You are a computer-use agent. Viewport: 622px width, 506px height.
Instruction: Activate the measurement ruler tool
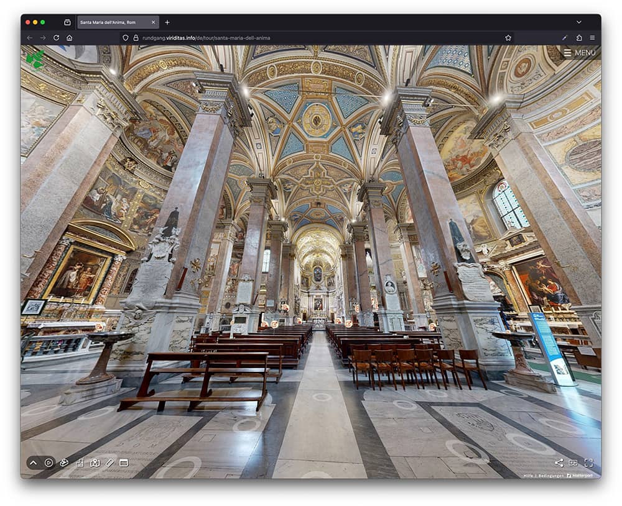point(110,463)
